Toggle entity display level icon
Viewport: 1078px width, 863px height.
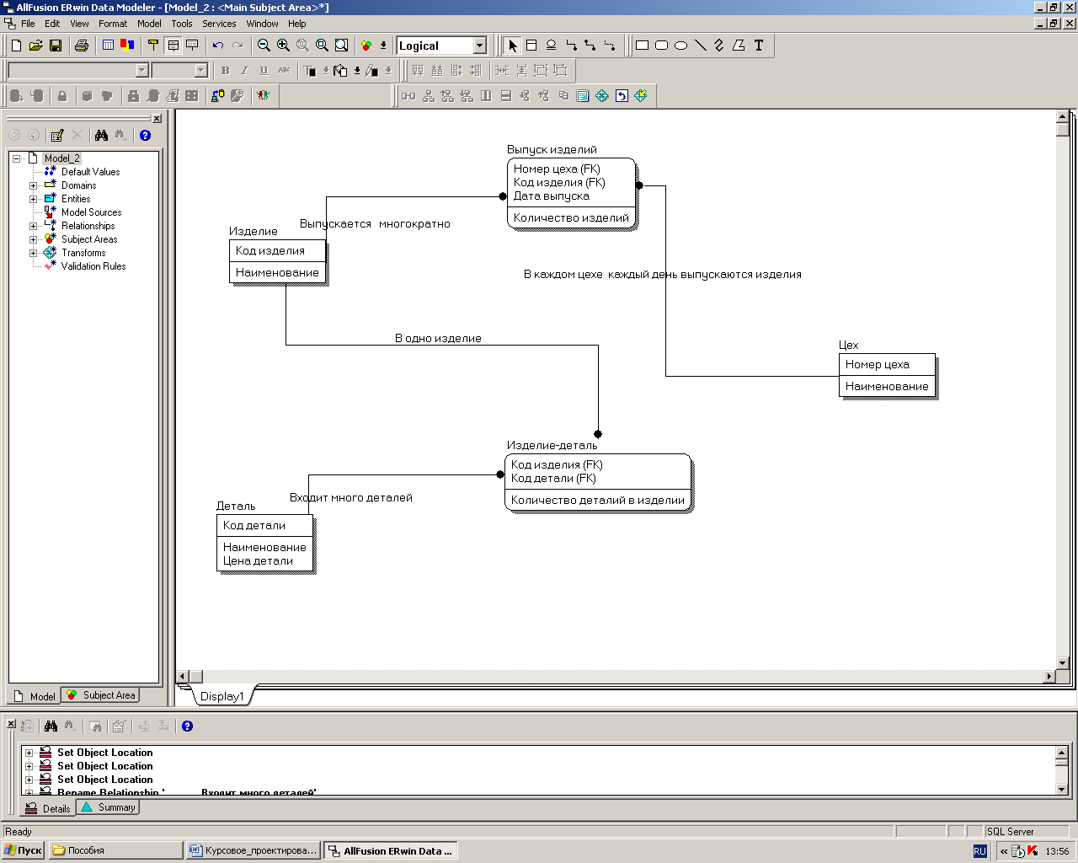click(153, 46)
